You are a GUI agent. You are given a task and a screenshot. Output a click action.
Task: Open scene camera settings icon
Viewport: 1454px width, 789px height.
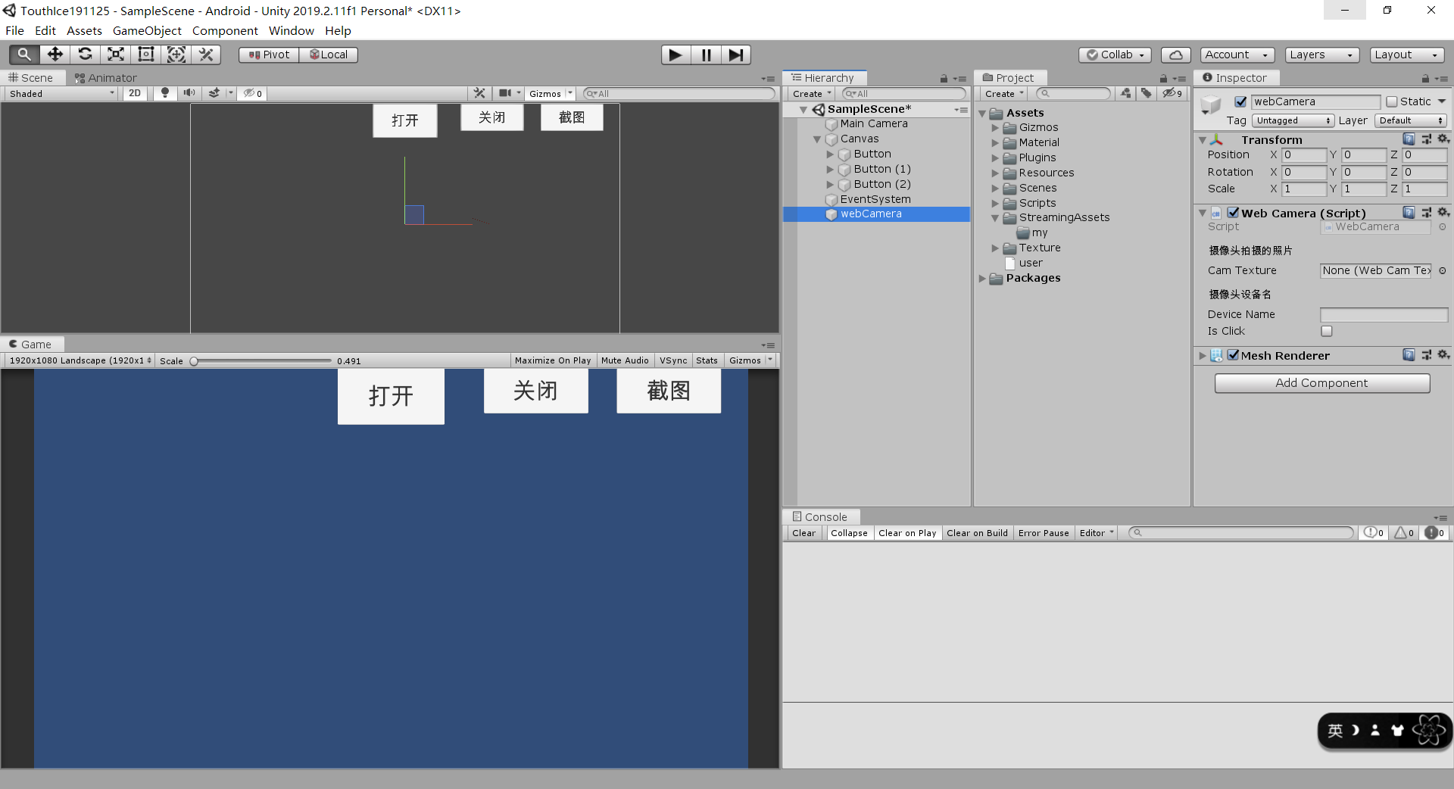(504, 93)
